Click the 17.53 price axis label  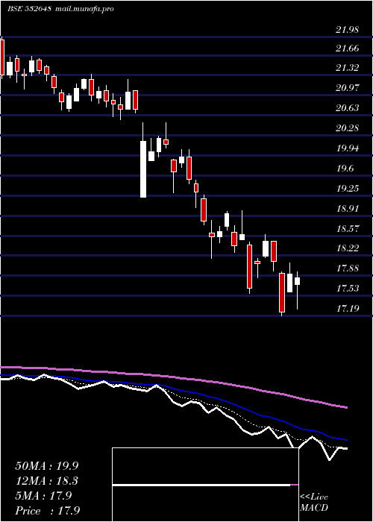[x=348, y=289]
